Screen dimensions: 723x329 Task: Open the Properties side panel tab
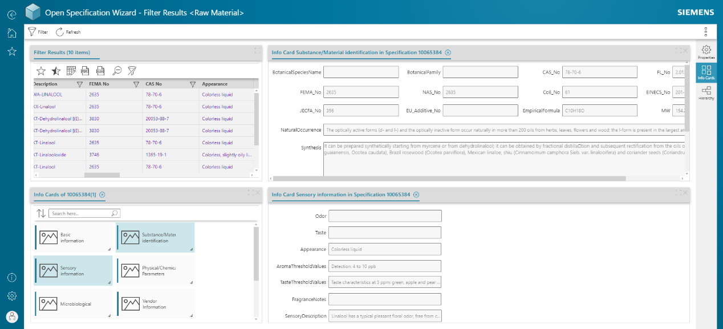[706, 52]
